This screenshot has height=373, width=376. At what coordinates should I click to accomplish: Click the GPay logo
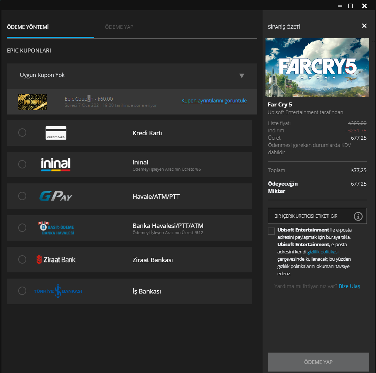(x=56, y=196)
